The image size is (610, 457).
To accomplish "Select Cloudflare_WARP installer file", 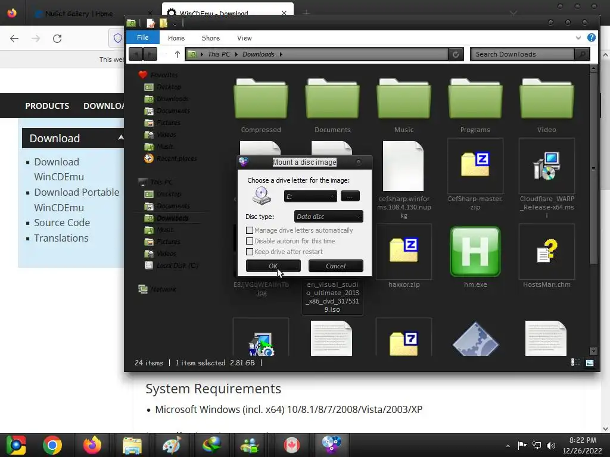I will 547,179.
